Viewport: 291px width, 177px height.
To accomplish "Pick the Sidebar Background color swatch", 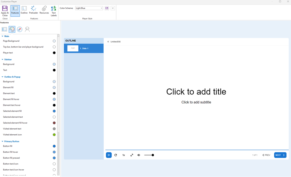I will click(x=54, y=64).
